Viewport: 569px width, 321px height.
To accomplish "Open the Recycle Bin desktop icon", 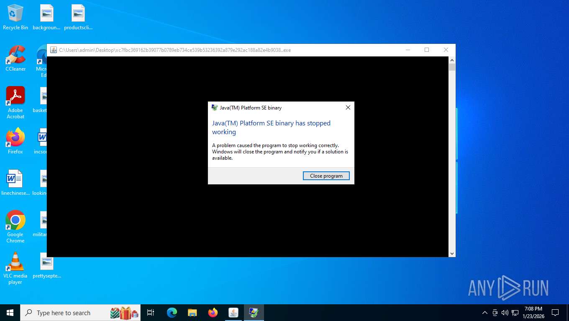I will click(15, 18).
